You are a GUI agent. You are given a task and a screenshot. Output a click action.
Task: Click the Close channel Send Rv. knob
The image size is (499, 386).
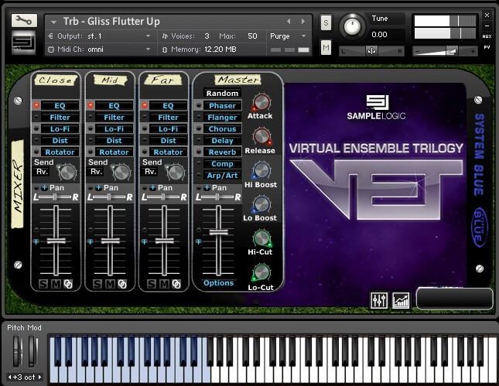[x=67, y=173]
